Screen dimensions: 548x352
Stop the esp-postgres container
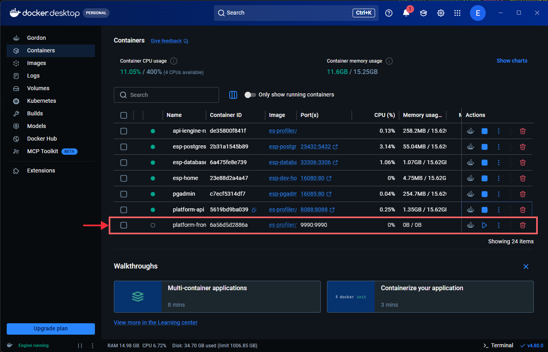pos(485,147)
